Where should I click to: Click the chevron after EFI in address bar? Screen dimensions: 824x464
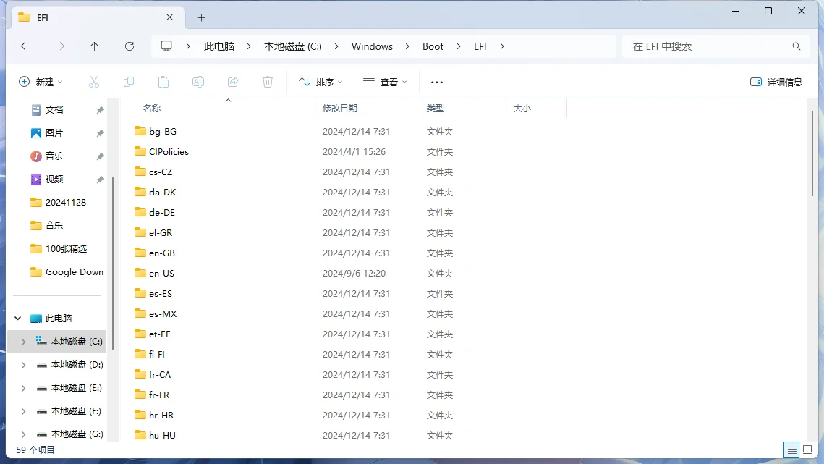coord(502,46)
